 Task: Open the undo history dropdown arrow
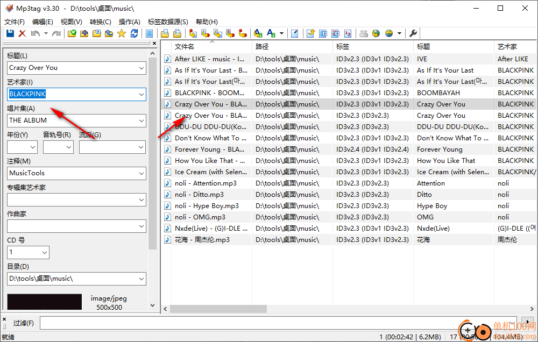[x=46, y=33]
